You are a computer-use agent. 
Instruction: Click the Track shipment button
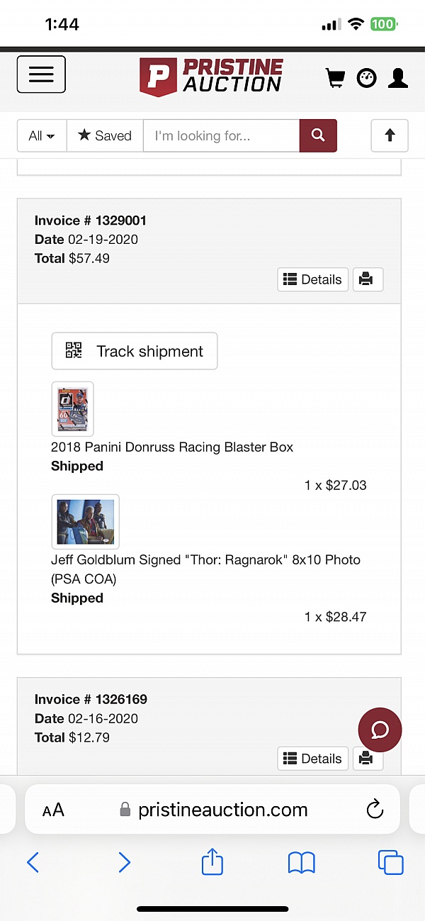point(134,351)
